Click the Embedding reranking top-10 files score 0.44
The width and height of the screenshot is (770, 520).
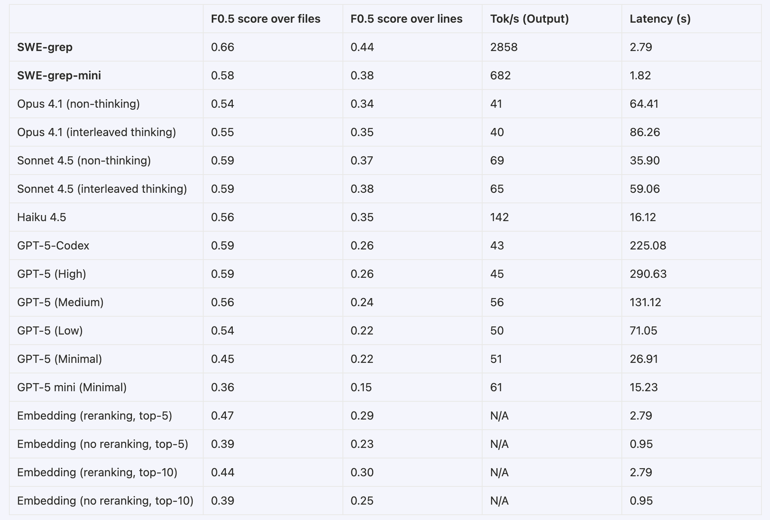click(x=223, y=473)
